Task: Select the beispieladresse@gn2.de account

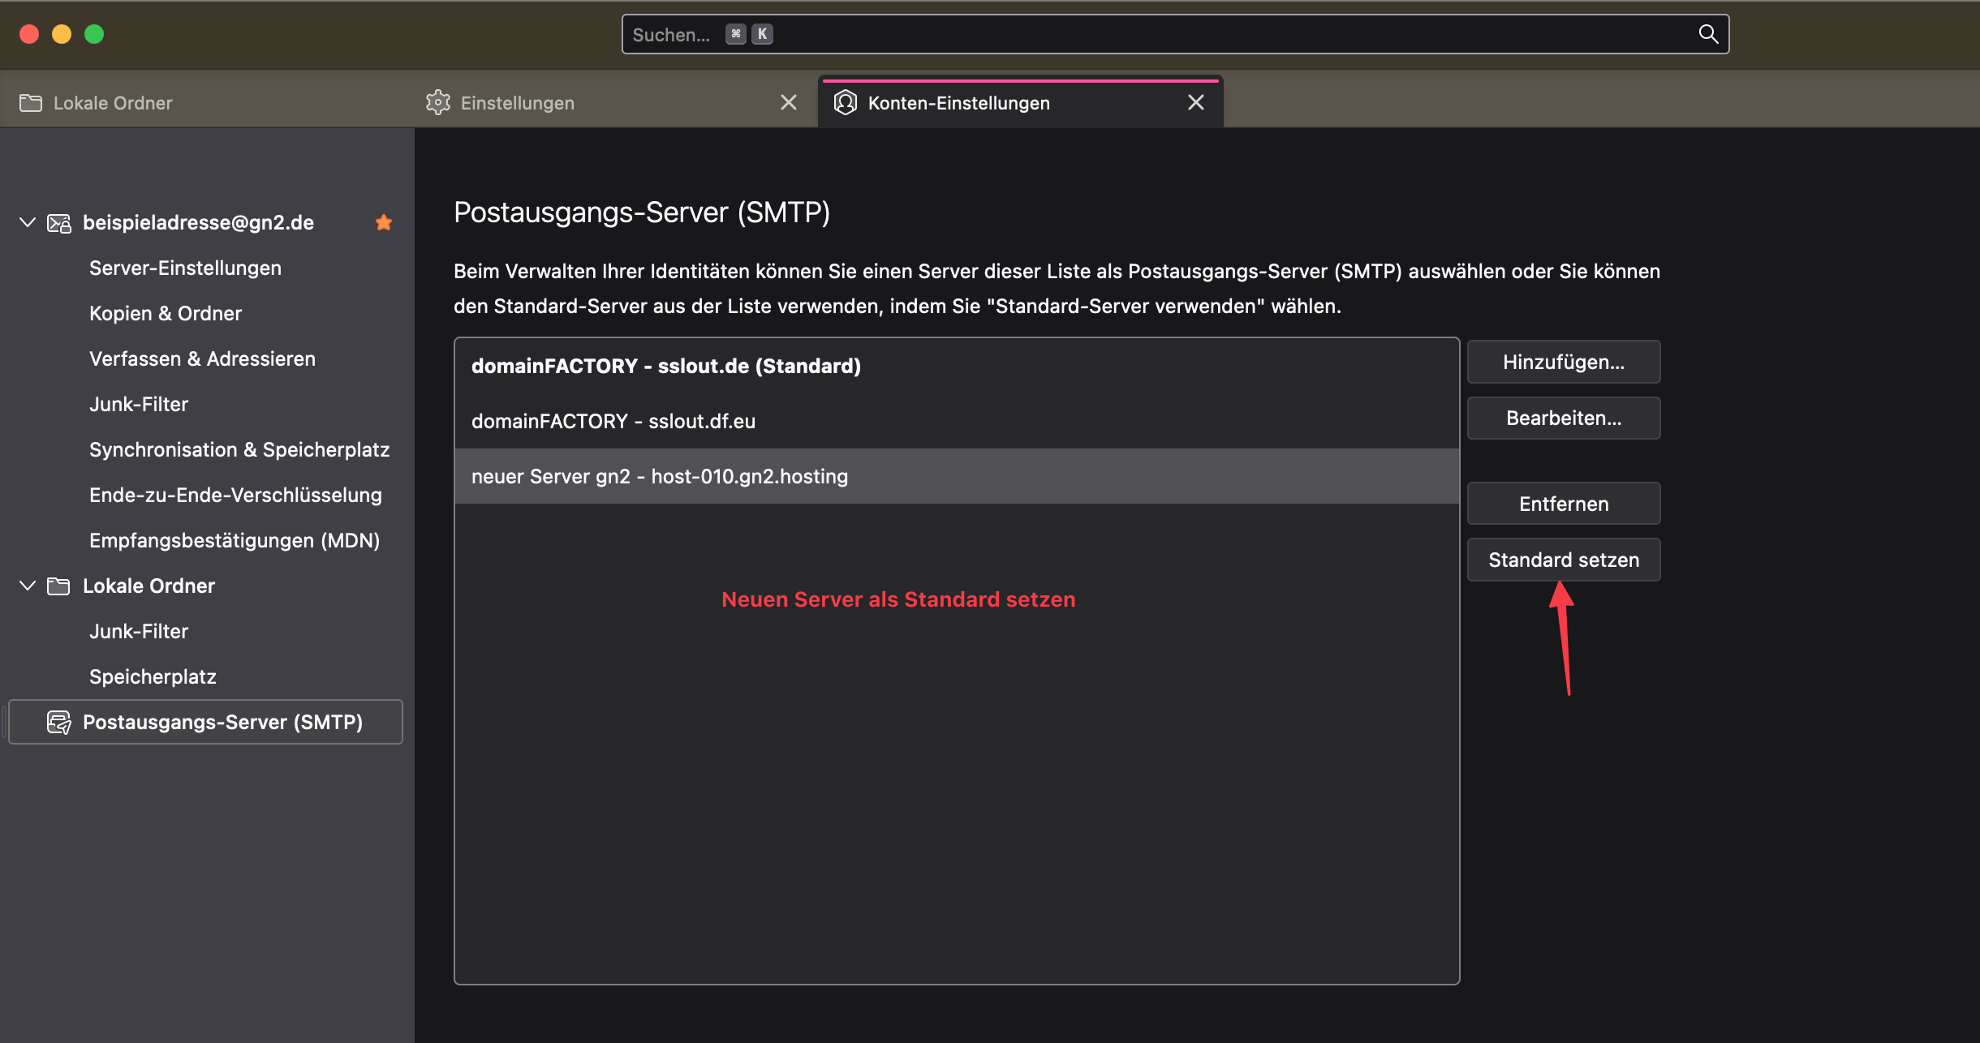Action: point(198,222)
